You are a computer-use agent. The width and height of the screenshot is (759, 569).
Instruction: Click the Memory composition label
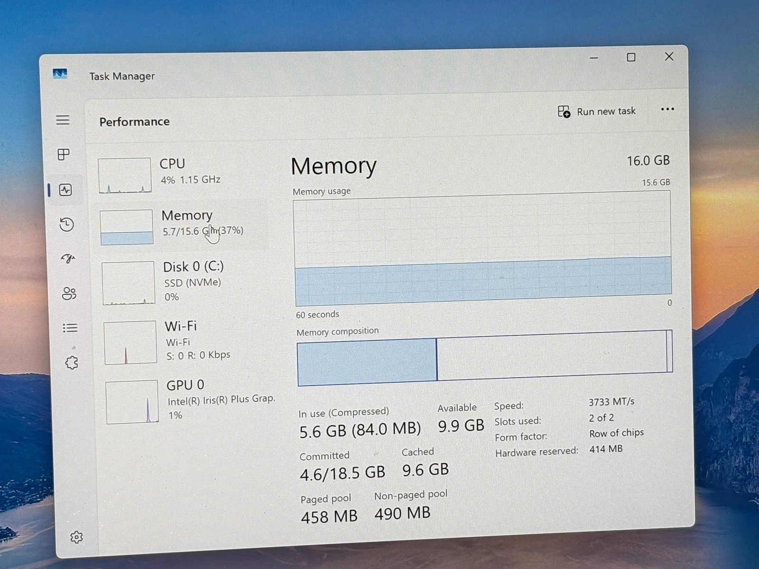click(x=337, y=331)
